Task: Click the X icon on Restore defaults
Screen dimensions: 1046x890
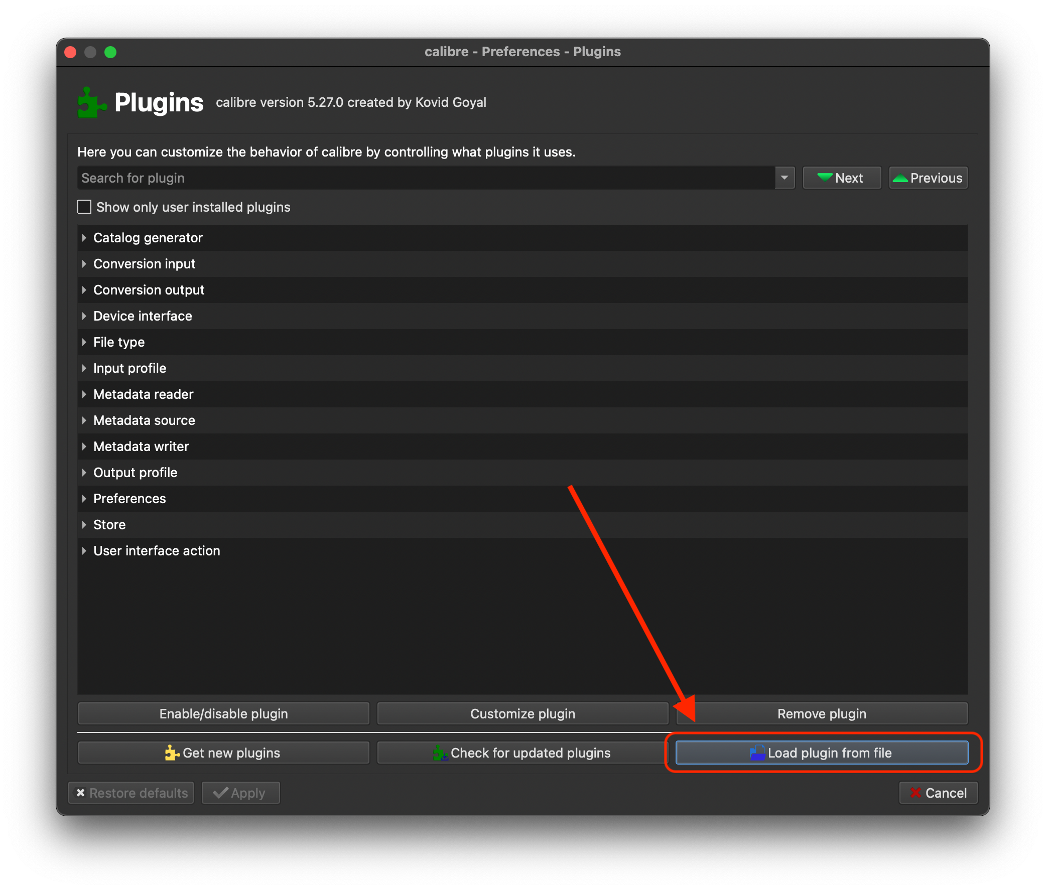Action: [x=80, y=793]
